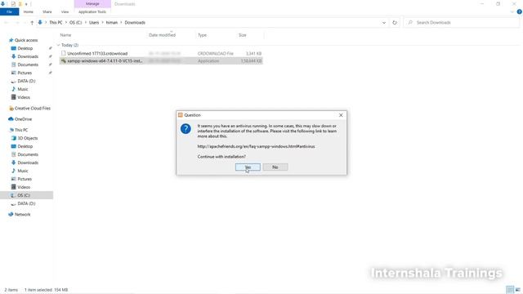Select This PC in the navigation pane
Screen dimensions: 523x294
tap(21, 130)
